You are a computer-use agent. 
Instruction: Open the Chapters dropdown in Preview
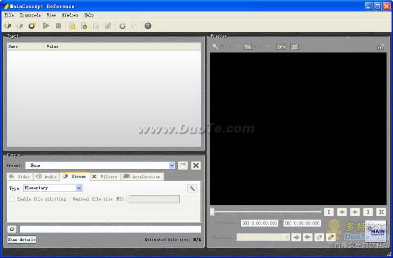coord(286,237)
